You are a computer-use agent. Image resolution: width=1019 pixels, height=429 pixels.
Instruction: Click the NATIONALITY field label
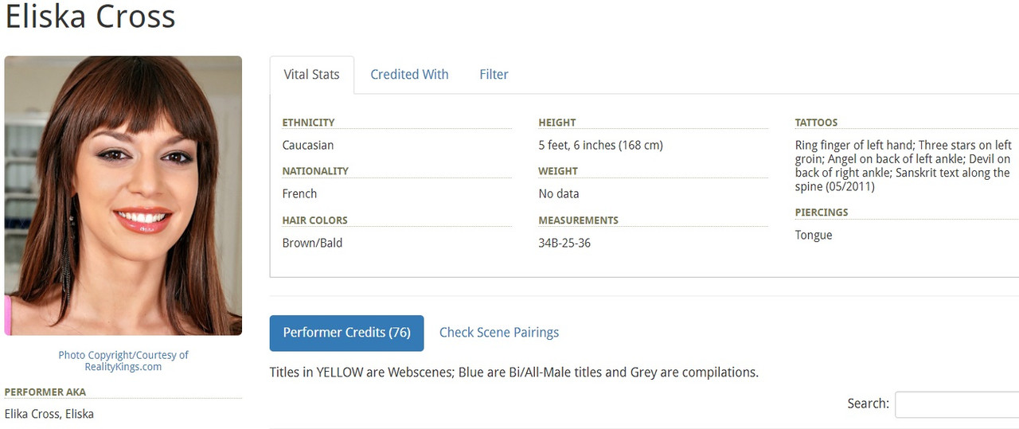click(x=315, y=171)
